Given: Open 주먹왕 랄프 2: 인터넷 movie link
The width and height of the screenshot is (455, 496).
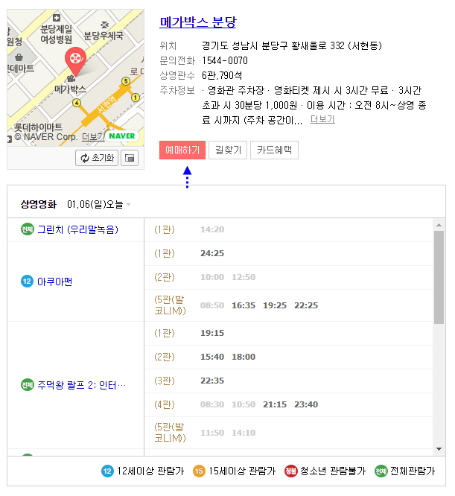Looking at the screenshot, I should (x=82, y=385).
